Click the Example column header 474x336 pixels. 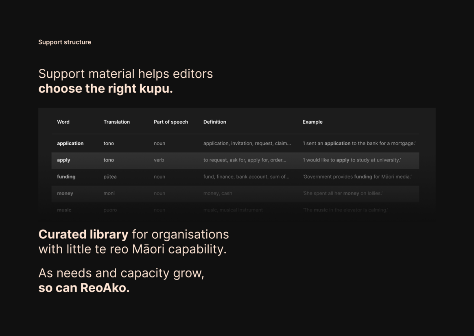click(312, 122)
